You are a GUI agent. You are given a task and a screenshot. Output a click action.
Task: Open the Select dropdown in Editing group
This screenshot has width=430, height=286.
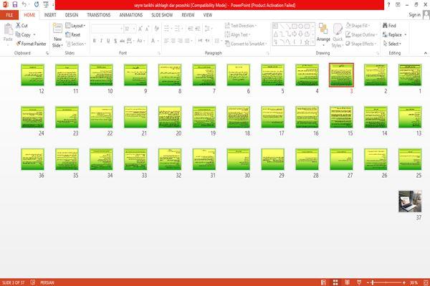pos(393,44)
